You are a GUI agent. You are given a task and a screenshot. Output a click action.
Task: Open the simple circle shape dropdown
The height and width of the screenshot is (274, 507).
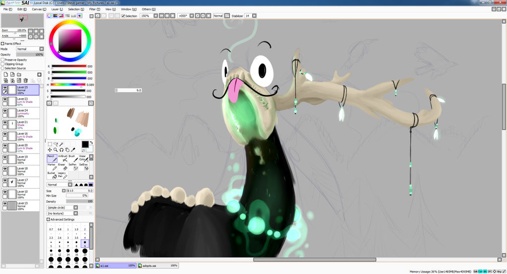62,207
